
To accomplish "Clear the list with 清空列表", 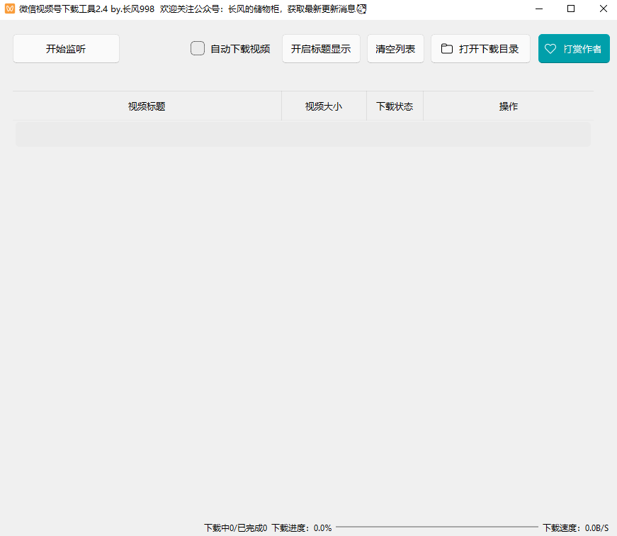I will (395, 48).
